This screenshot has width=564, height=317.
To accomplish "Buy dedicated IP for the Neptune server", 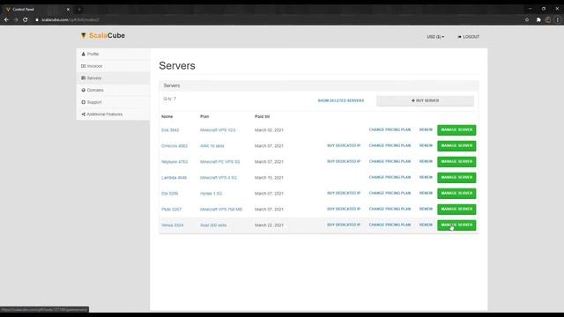I will click(344, 161).
